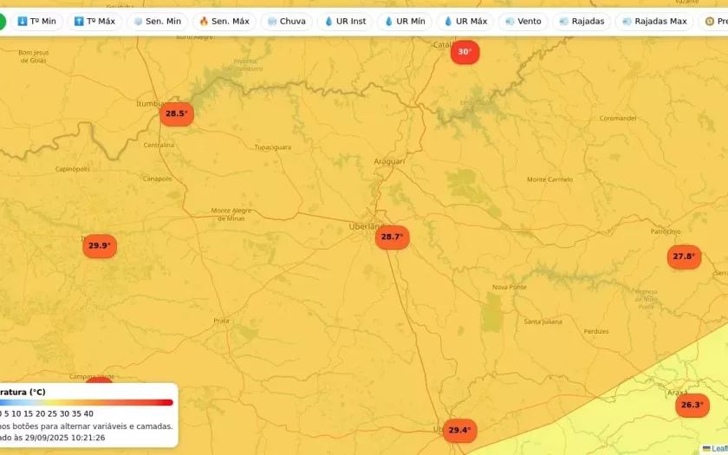Select UR Máx humidity layer
Screen dimensions: 728x455
[x=465, y=21]
